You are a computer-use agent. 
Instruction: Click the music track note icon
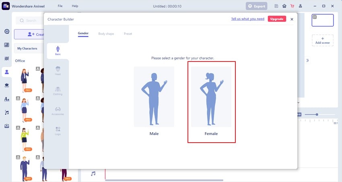point(93,174)
